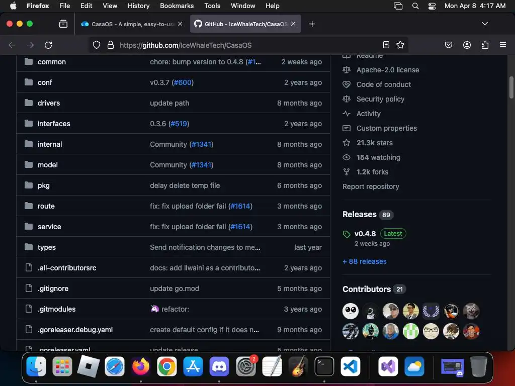Open the Security policy link
The width and height of the screenshot is (515, 386).
coord(380,99)
